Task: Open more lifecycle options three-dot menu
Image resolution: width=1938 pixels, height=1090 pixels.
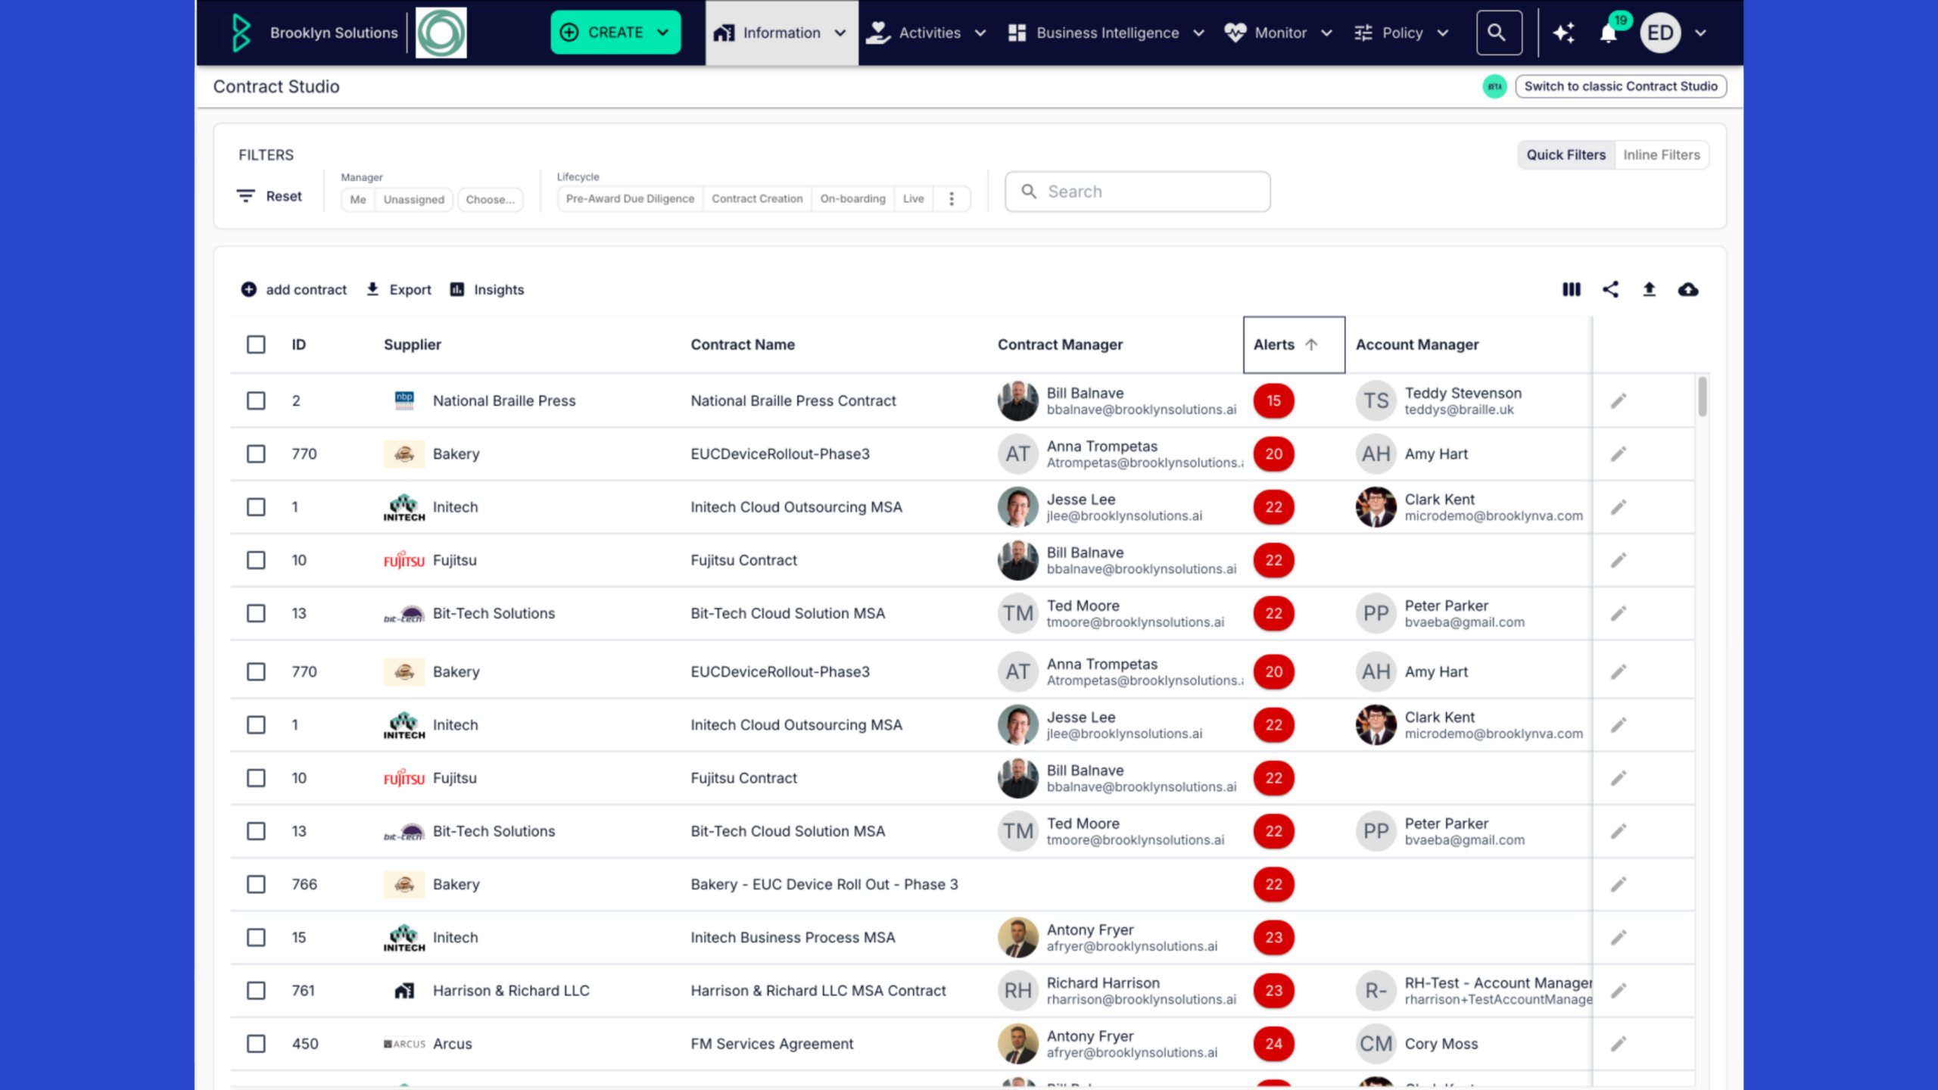Action: (952, 198)
